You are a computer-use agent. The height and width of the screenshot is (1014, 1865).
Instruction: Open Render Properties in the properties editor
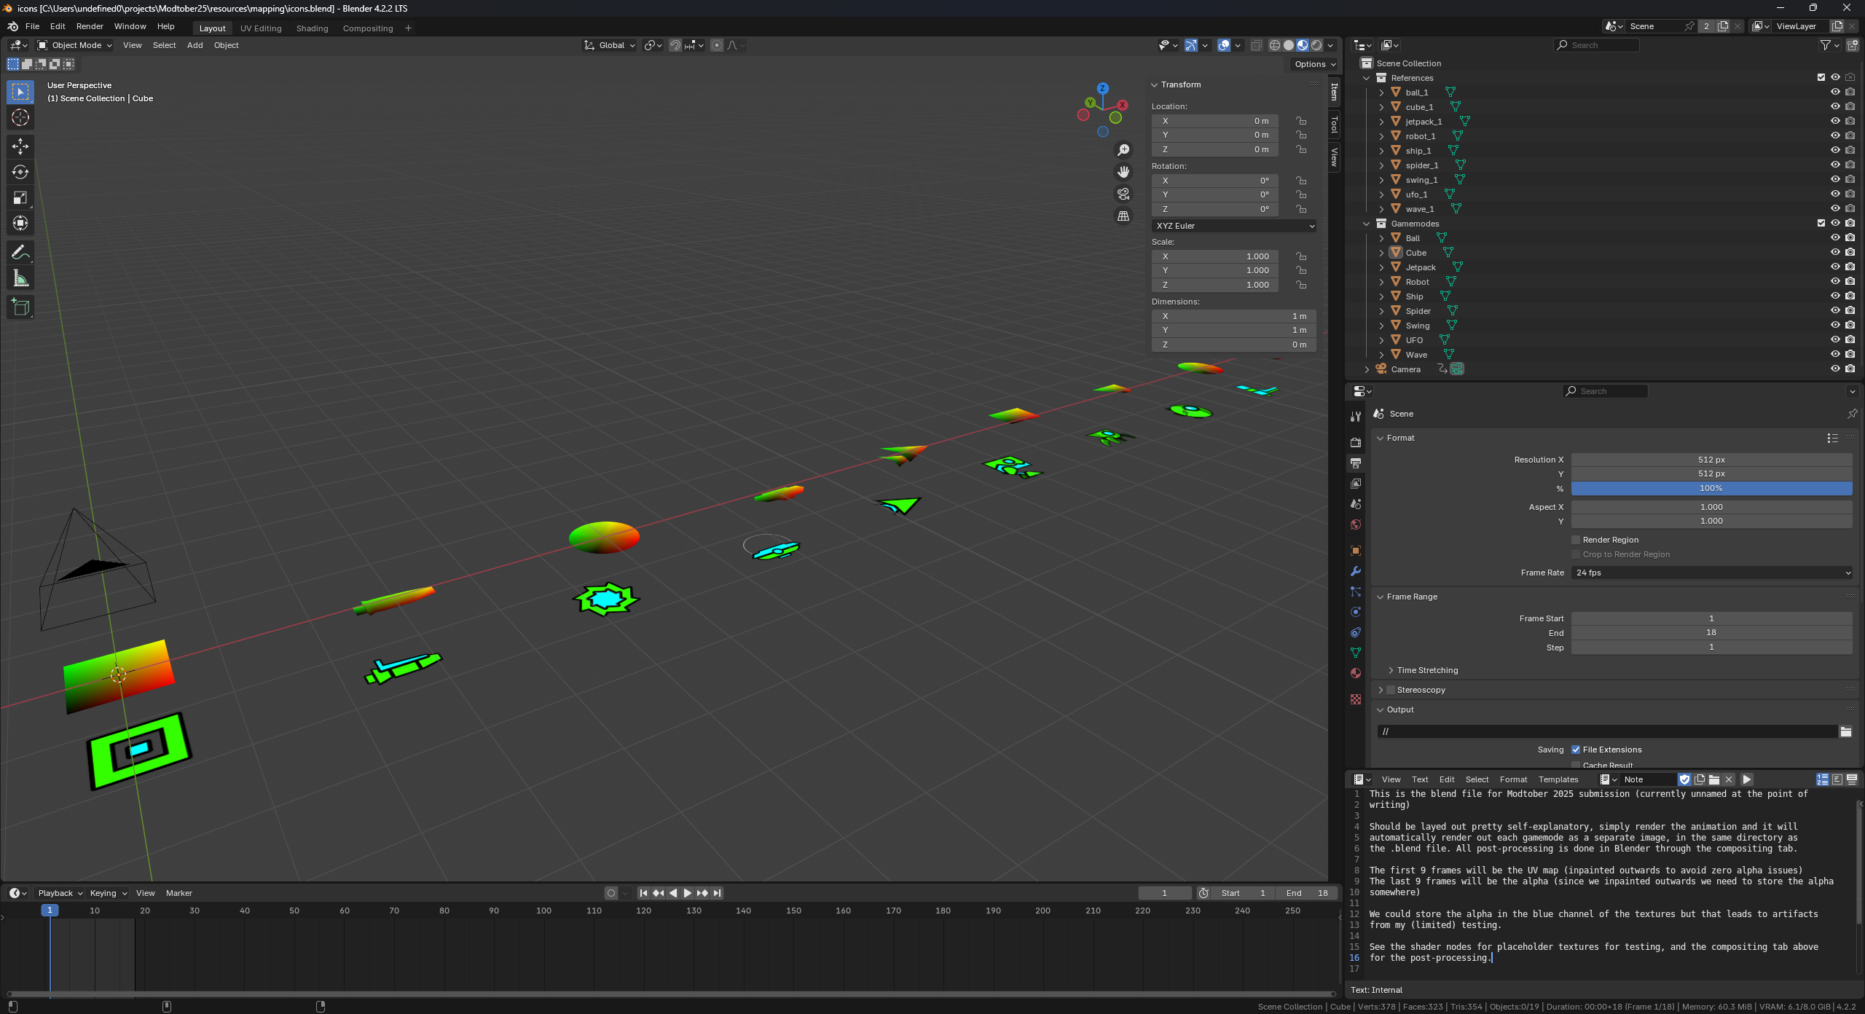click(1355, 442)
